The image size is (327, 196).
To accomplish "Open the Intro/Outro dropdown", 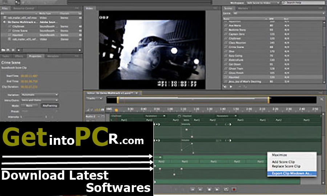I will (x=39, y=100).
